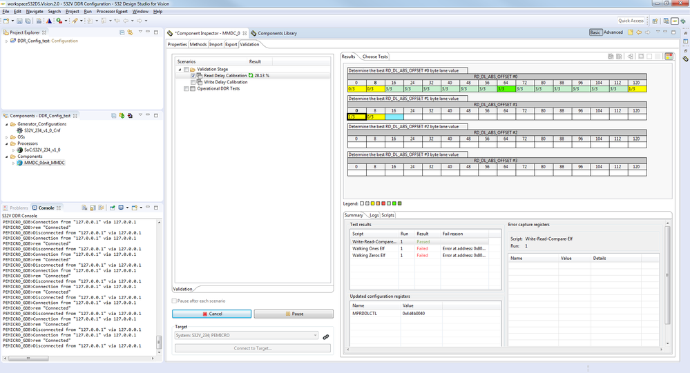The image size is (690, 373).
Task: Switch to the Choose Tests tab
Action: (x=375, y=57)
